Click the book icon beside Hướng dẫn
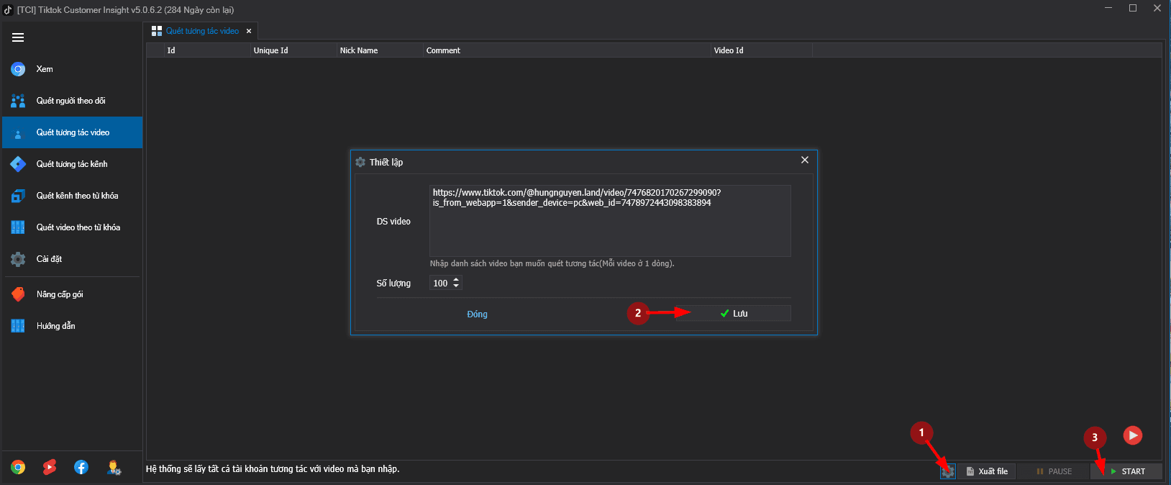The height and width of the screenshot is (485, 1171). point(18,326)
